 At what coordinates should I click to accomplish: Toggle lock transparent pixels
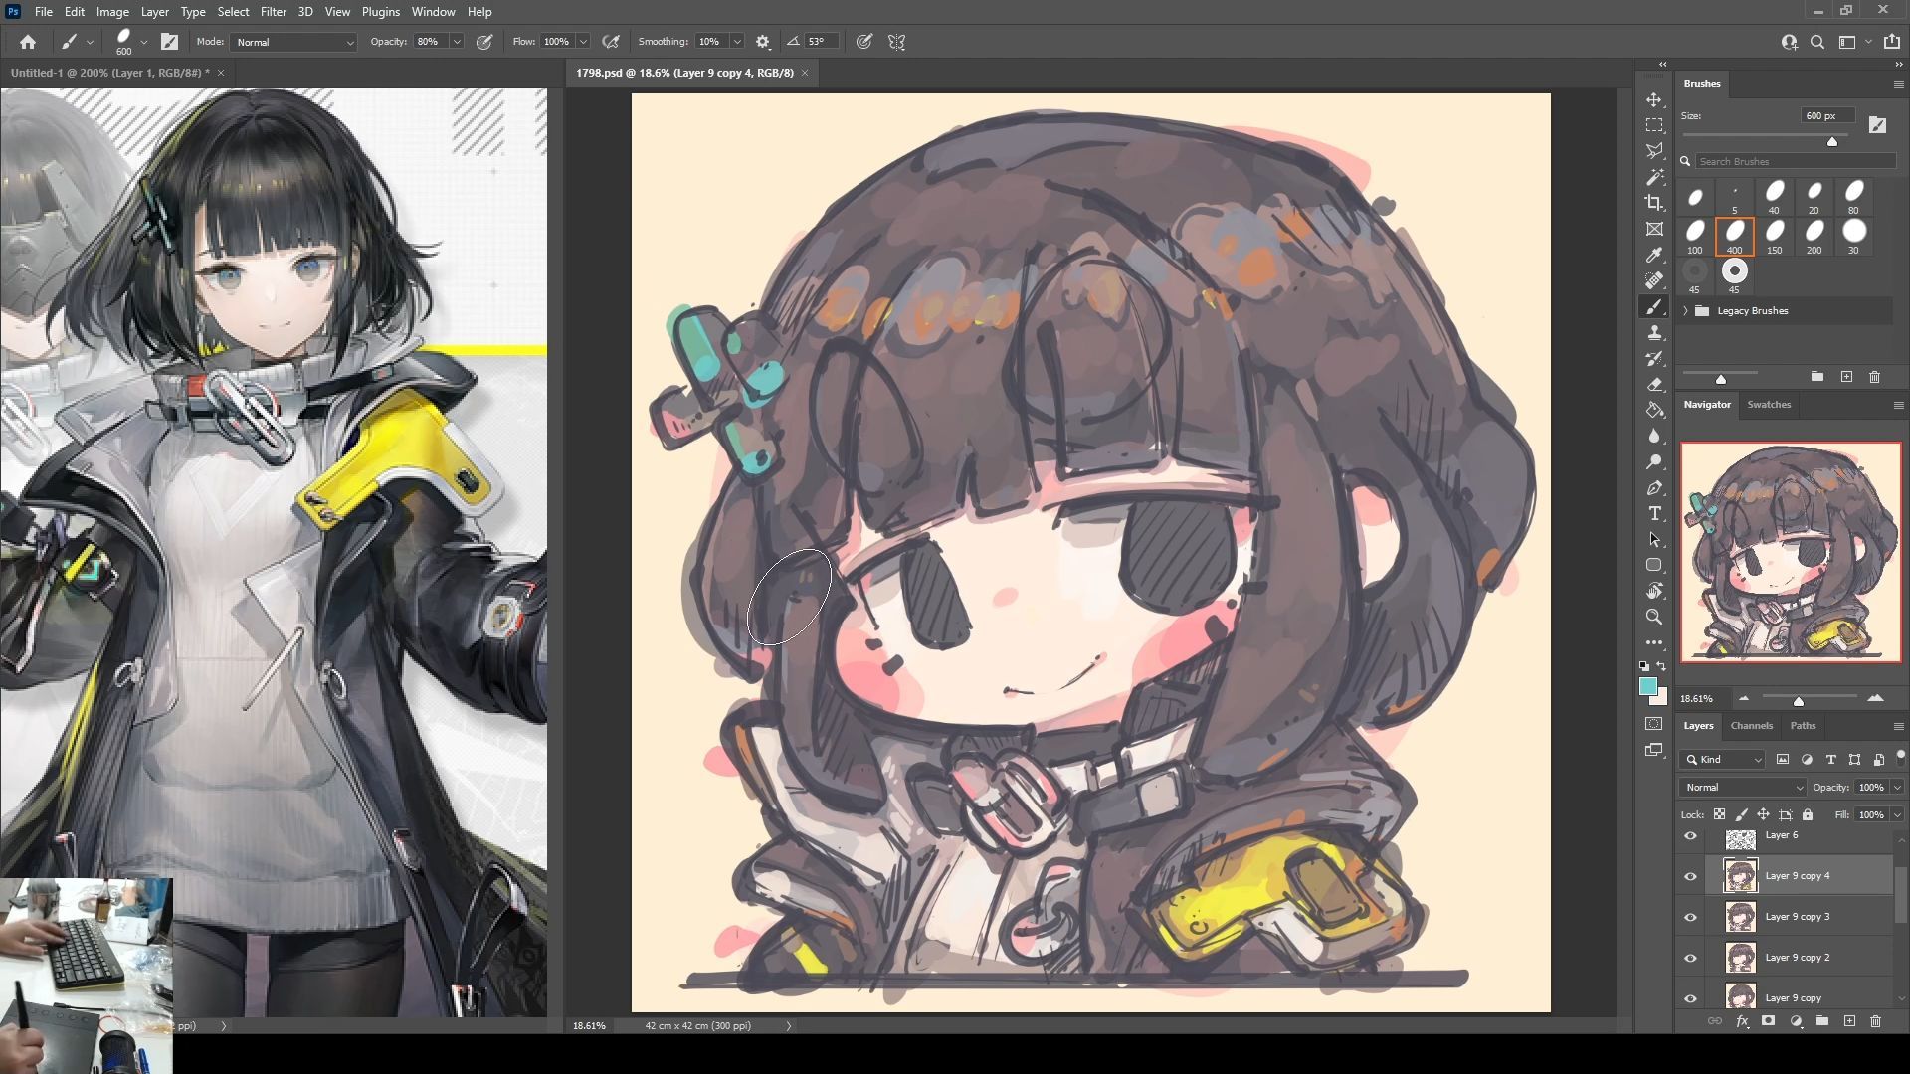(x=1719, y=814)
